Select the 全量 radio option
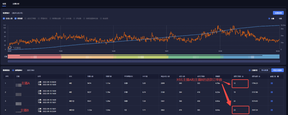This screenshot has width=288, height=115. pos(269,19)
